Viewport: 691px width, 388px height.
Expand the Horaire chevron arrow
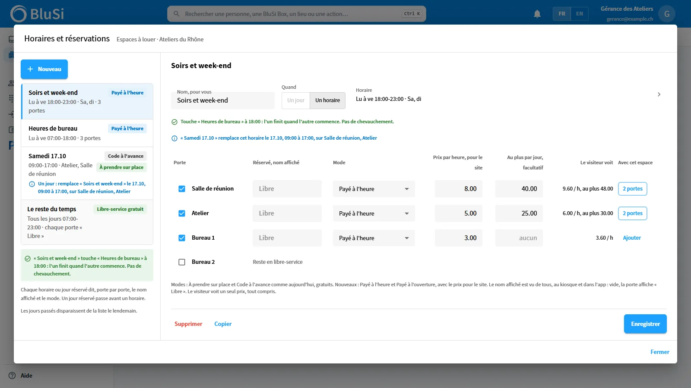click(x=659, y=94)
